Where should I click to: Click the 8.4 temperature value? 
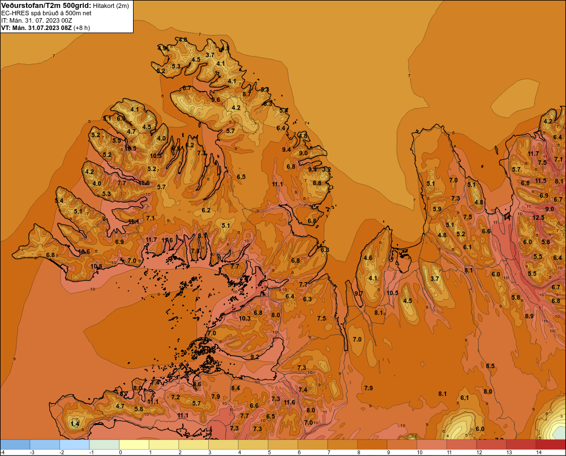(235, 388)
